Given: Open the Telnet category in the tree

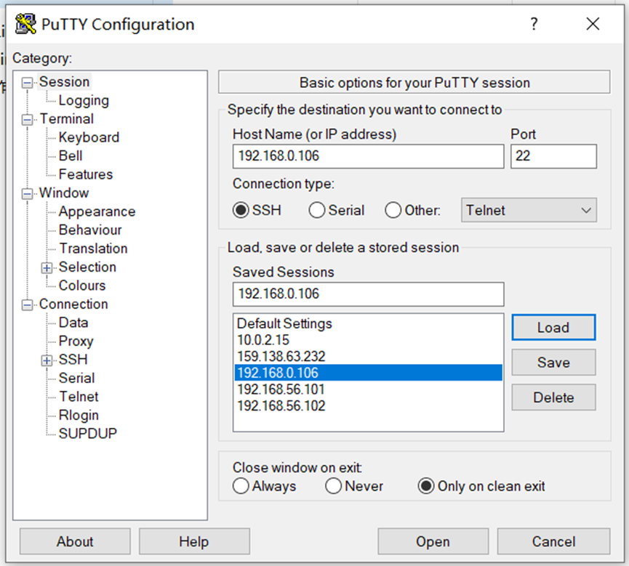Looking at the screenshot, I should click(79, 397).
